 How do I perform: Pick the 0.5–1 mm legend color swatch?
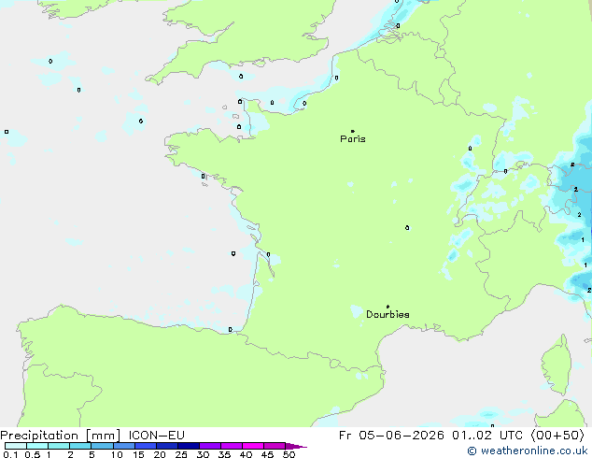tap(37, 446)
